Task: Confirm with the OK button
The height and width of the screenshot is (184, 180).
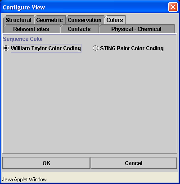Action: point(46,163)
